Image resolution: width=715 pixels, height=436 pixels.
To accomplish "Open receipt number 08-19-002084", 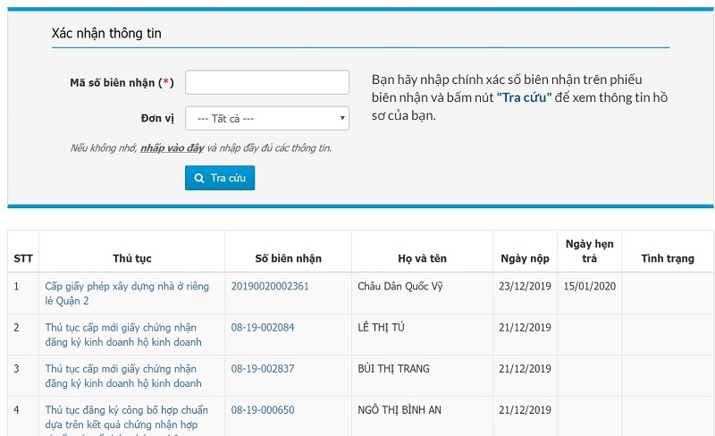I will [x=263, y=328].
